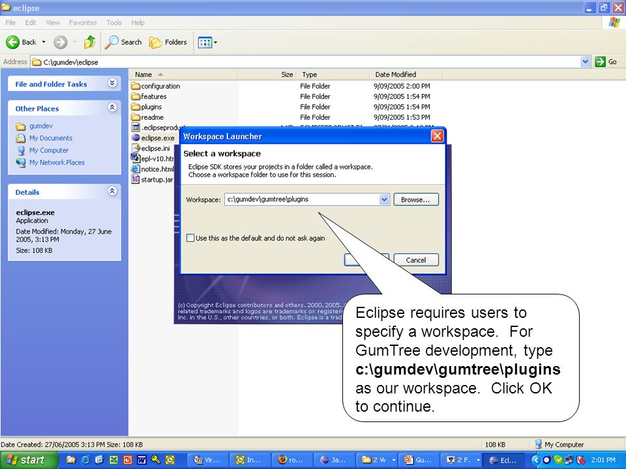Viewport: 626px width, 469px height.
Task: Select eclipse.exe application icon
Action: [136, 138]
